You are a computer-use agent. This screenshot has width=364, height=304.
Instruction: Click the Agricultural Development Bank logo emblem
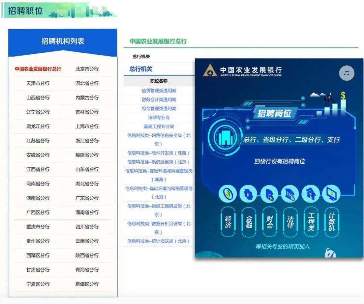[210, 71]
